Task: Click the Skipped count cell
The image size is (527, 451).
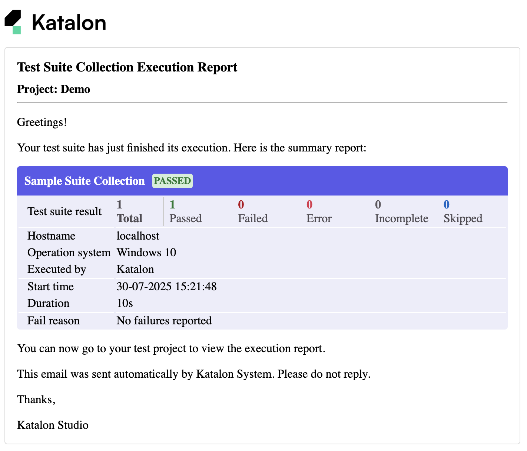Action: click(463, 211)
